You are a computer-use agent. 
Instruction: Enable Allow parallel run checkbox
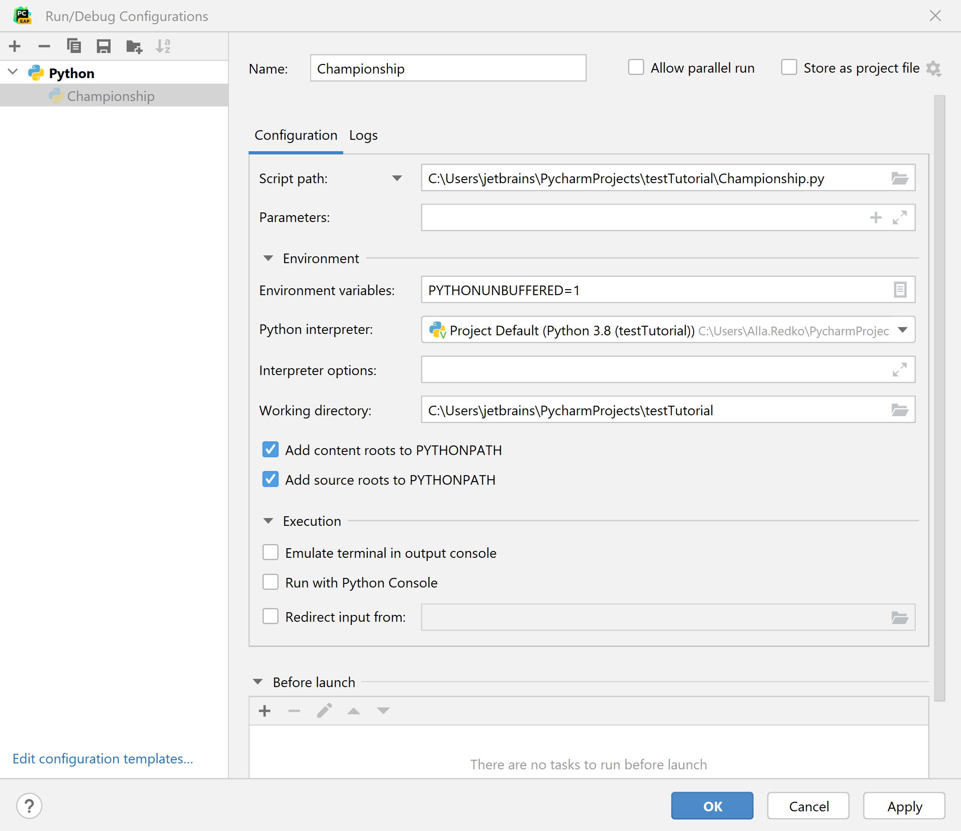tap(636, 68)
